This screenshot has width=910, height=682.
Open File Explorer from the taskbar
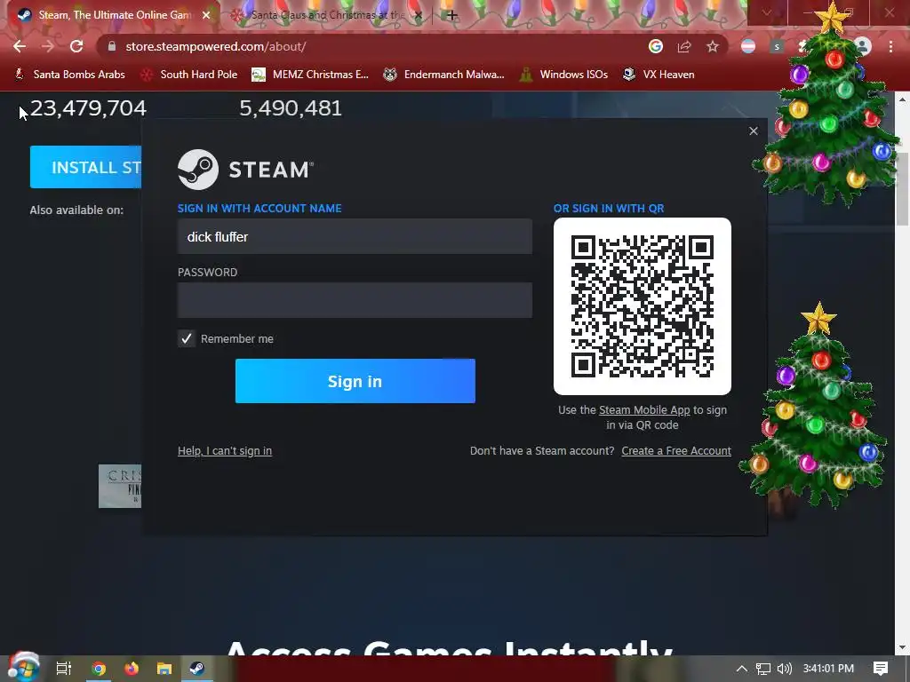(164, 669)
